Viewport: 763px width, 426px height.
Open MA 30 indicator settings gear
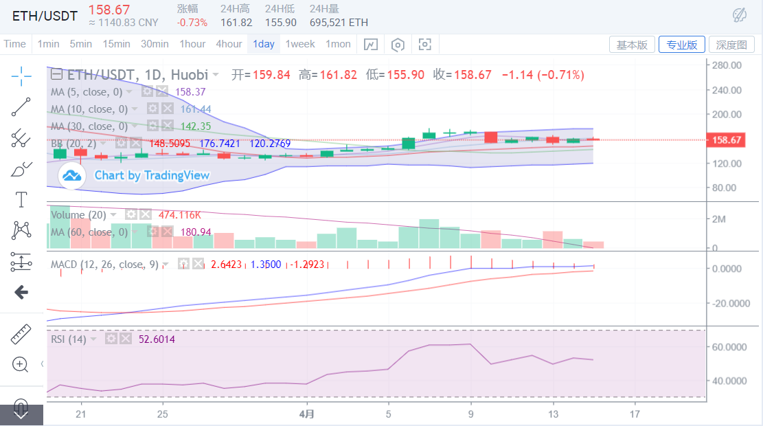point(152,126)
